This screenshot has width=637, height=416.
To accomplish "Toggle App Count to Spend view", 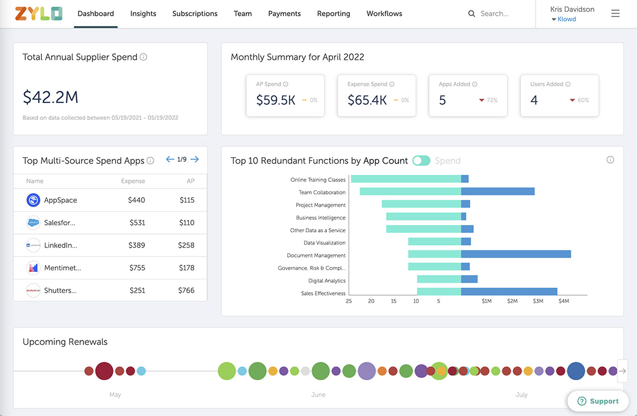I will click(x=421, y=161).
